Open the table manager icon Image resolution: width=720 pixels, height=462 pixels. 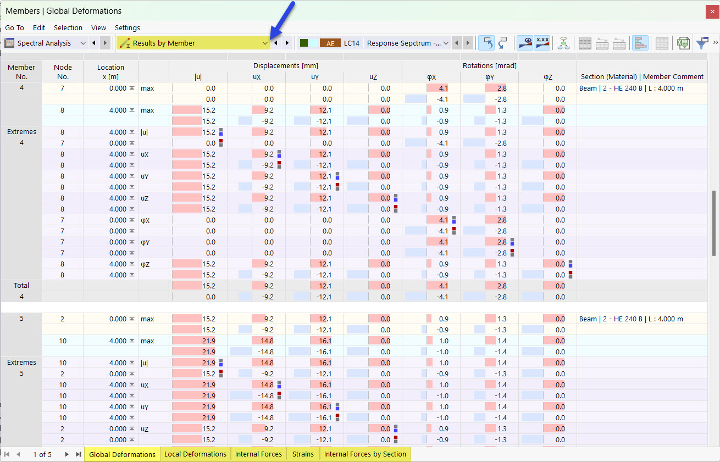tap(585, 42)
